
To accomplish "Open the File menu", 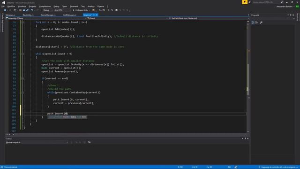I will pyautogui.click(x=3, y=6).
